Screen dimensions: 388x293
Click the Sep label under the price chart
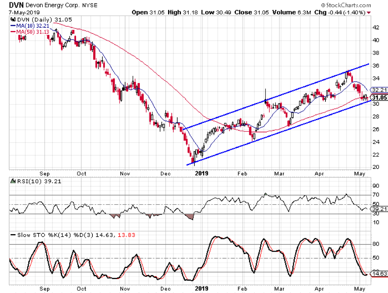tap(45, 174)
